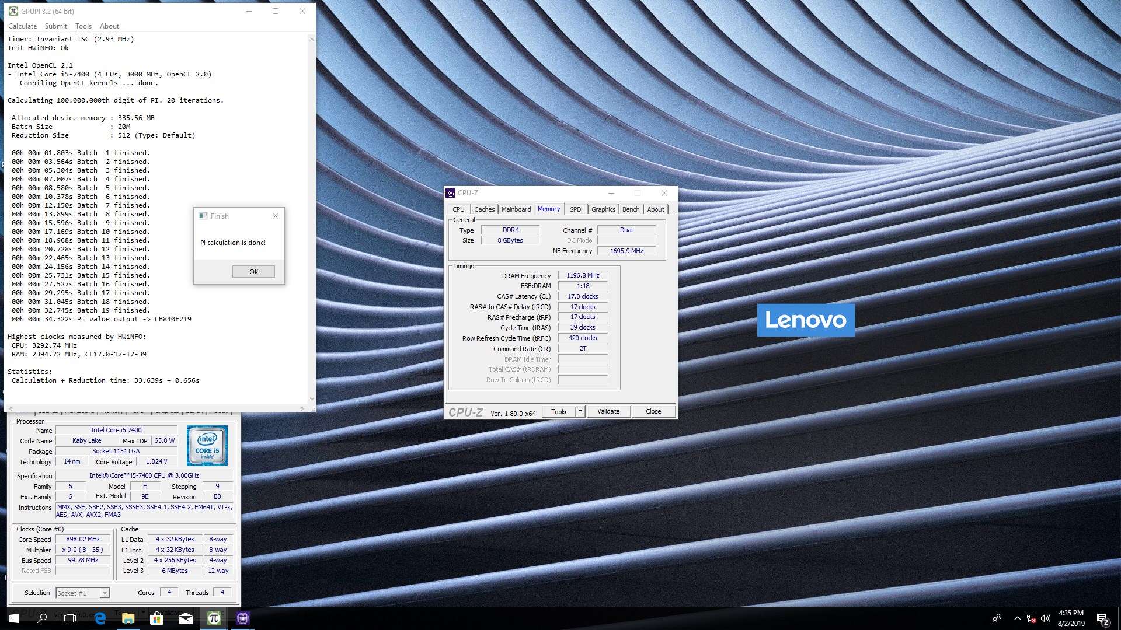This screenshot has height=630, width=1121.
Task: Click the FSB:DRAM ratio 1:18
Action: pyautogui.click(x=583, y=286)
